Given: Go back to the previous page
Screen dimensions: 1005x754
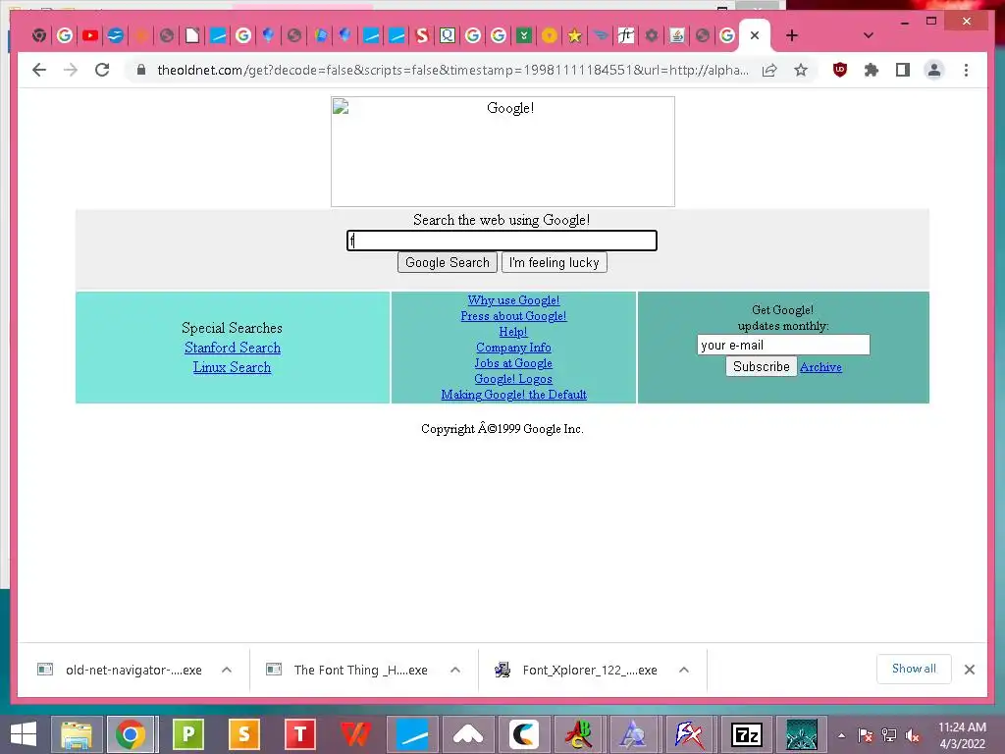Looking at the screenshot, I should pyautogui.click(x=39, y=70).
